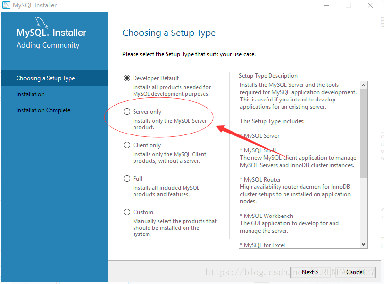Click '* MySQL Workbench' in the description
The height and width of the screenshot is (284, 384).
(267, 216)
